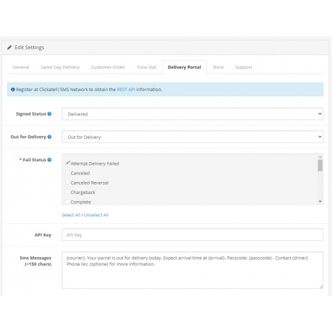Image resolution: width=332 pixels, height=332 pixels.
Task: Click the textarea resize handle corner
Action: pos(321,286)
